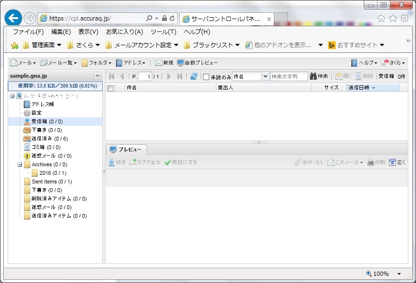This screenshot has width=416, height=283.
Task: Open the settings gear item in tree
Action: 36,113
